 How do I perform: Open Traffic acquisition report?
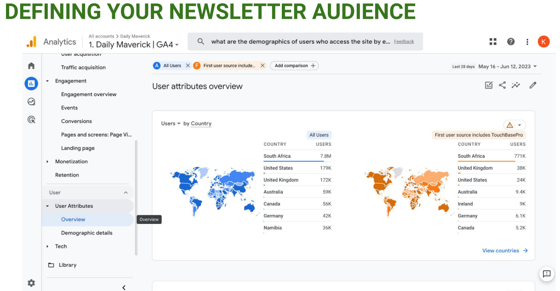point(83,68)
